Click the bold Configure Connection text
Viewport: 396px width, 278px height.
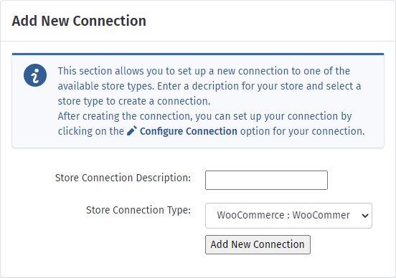[x=189, y=131]
